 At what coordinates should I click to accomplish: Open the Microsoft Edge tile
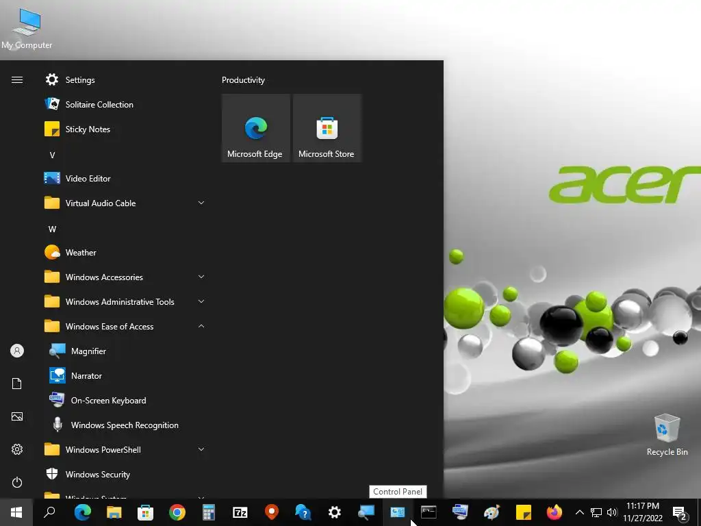256,128
